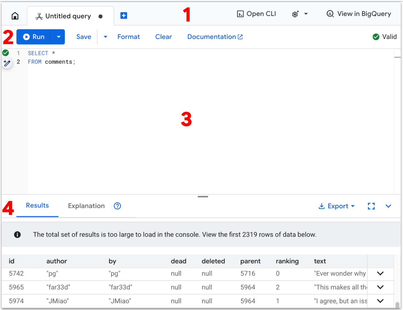Click the View in BigQuery magnifier icon
The width and height of the screenshot is (403, 310).
[330, 13]
